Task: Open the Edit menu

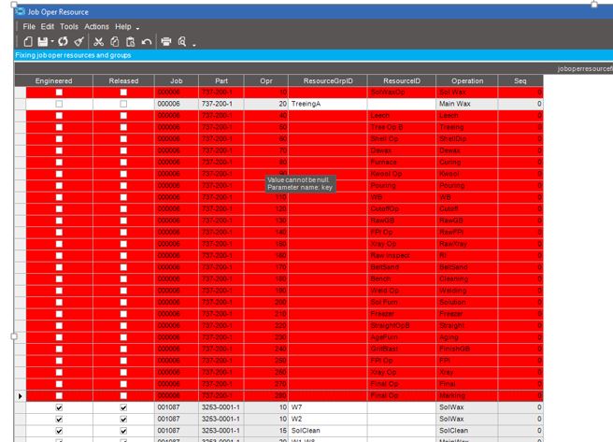Action: pyautogui.click(x=48, y=26)
